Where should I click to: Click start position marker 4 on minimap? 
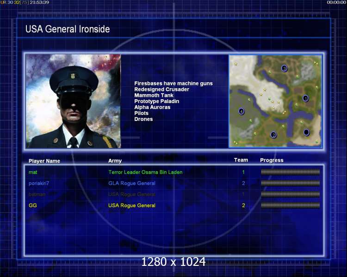(x=242, y=111)
